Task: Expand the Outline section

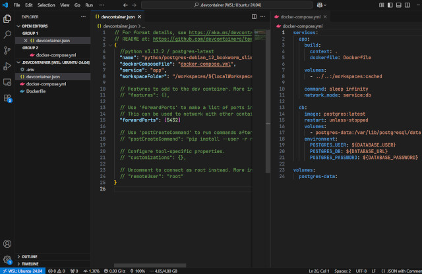Action: click(x=30, y=256)
